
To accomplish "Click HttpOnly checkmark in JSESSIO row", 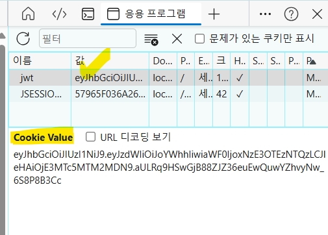I will [x=240, y=94].
